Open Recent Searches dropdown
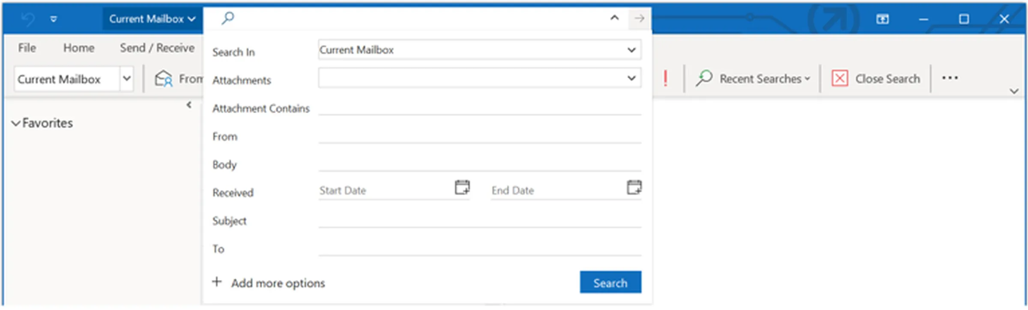This screenshot has height=310, width=1028. 753,79
